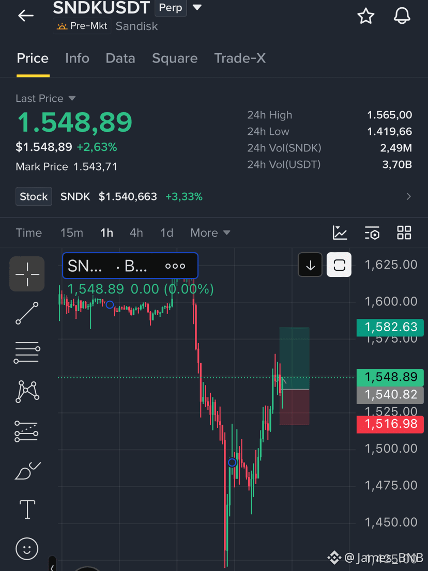Select the 4h chart interval

pos(136,233)
